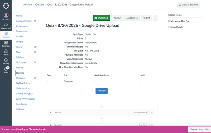This screenshot has height=133, width=211.
Task: Click 'Everyone' in the For column
Action: (x=68, y=81)
